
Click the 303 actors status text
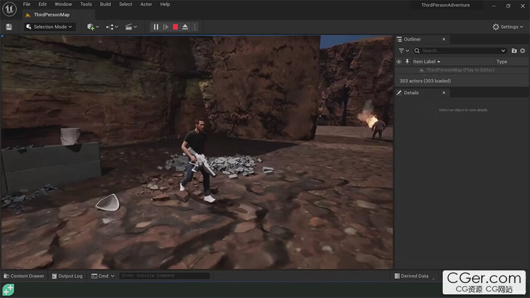point(425,81)
